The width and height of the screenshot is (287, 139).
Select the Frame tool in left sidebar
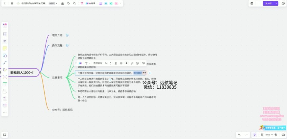point(5,34)
